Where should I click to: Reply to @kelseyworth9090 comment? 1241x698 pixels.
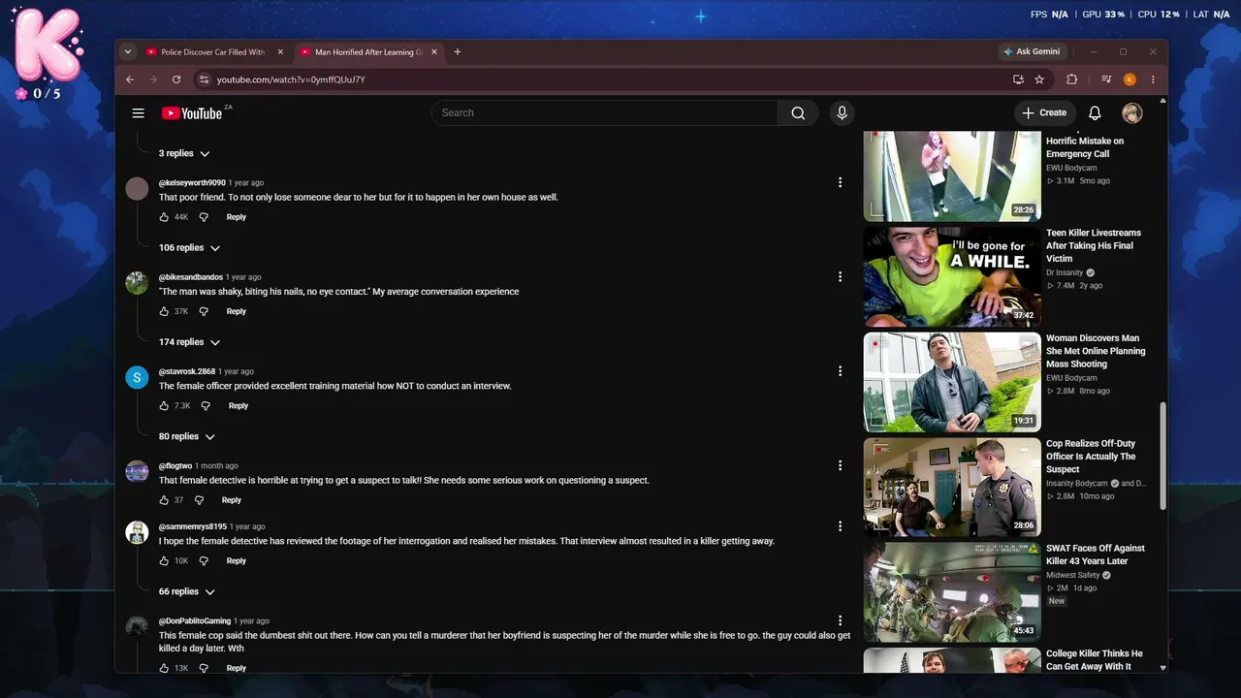pos(237,217)
